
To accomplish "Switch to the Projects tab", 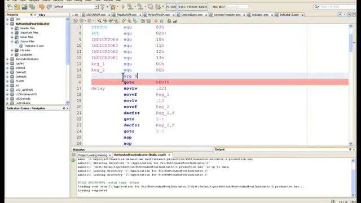I will (12, 15).
